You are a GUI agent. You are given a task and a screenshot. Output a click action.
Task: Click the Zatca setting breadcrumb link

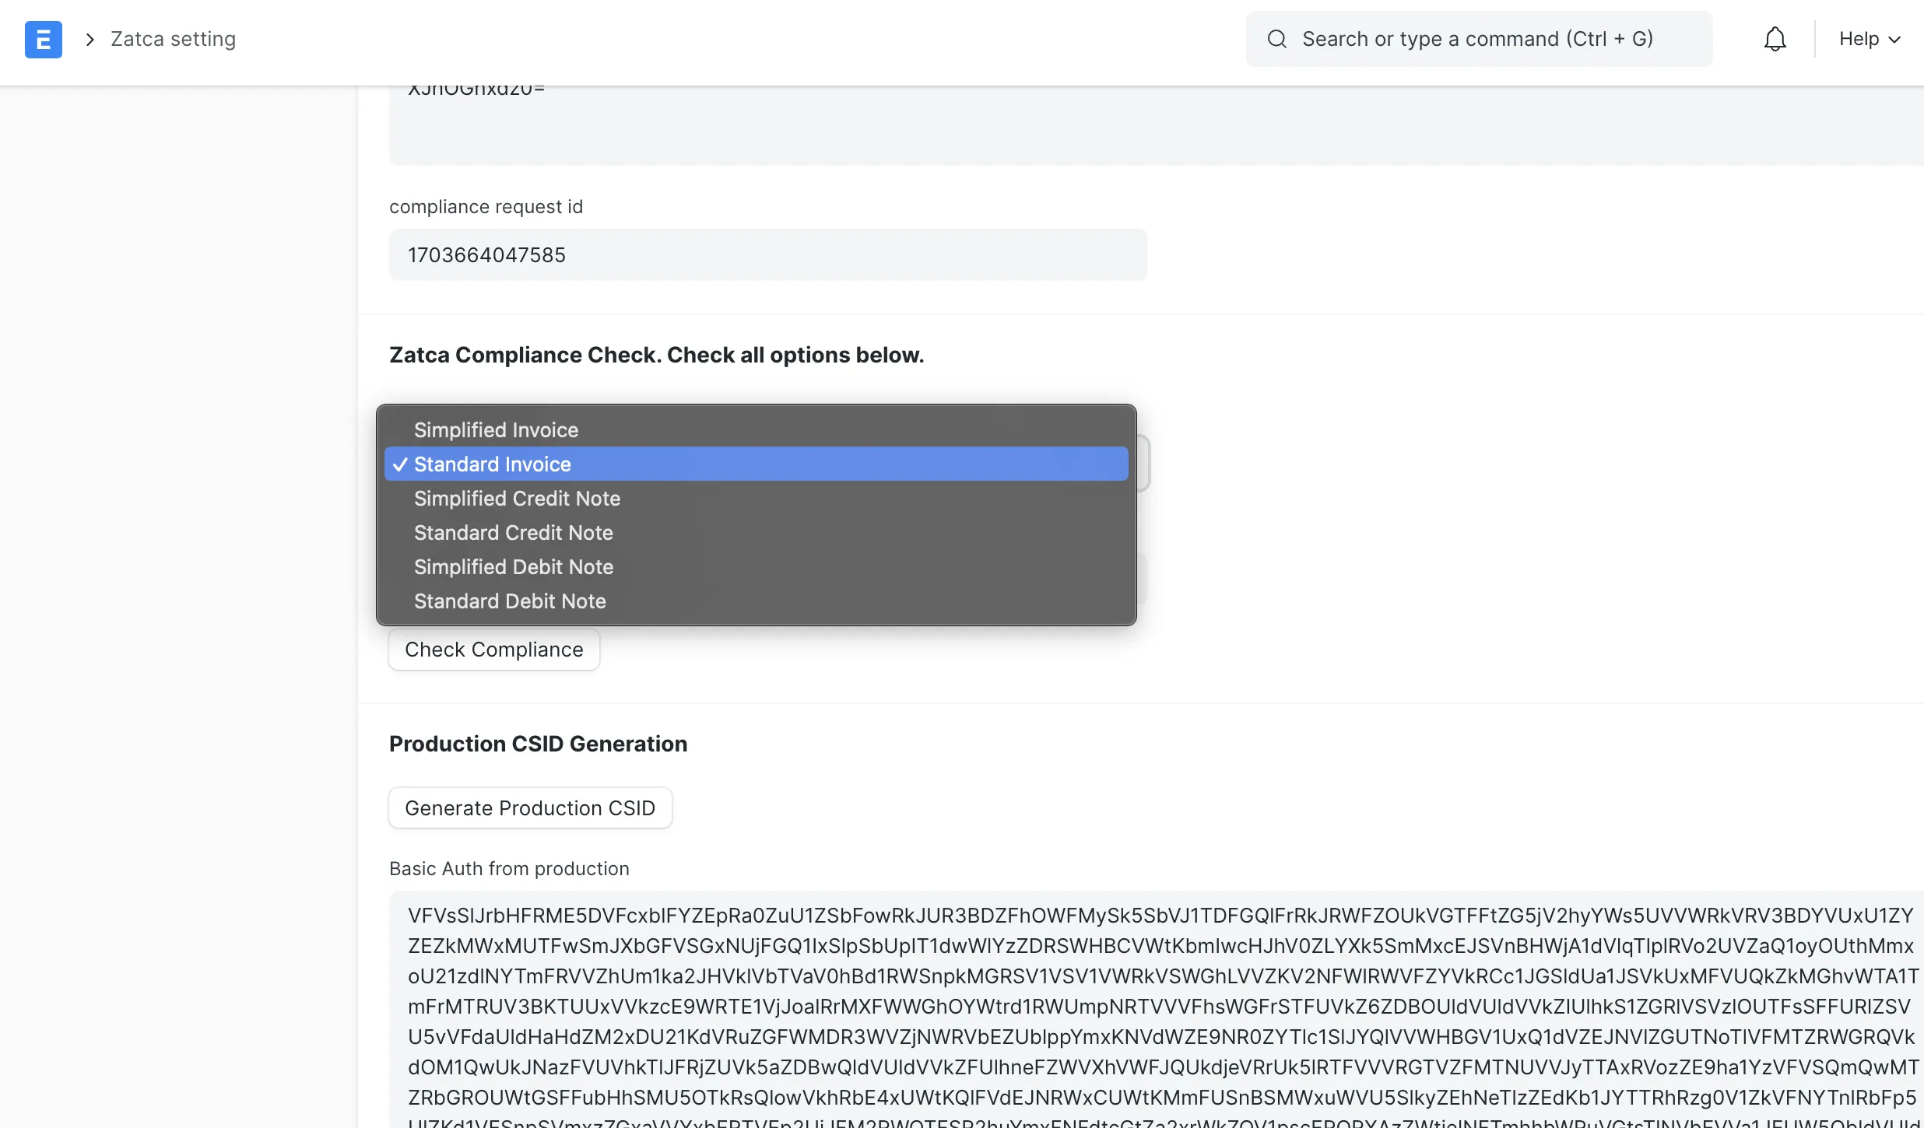172,39
